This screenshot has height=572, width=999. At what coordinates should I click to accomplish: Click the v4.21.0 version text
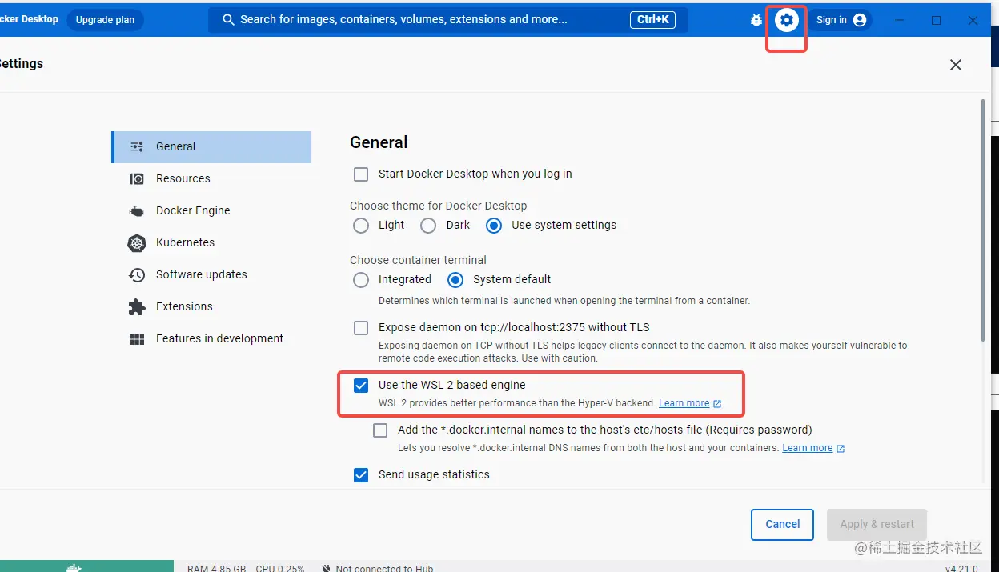(x=962, y=568)
